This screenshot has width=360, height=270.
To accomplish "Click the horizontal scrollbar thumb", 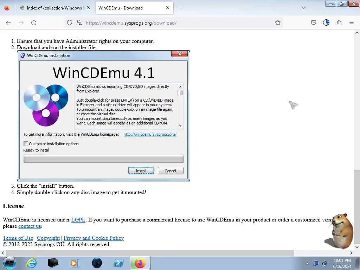I will point(149,253).
